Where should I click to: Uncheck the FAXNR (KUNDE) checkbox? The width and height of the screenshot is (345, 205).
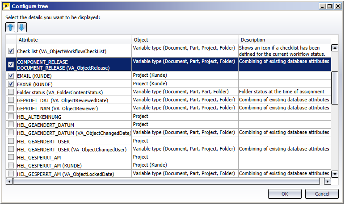[11, 84]
